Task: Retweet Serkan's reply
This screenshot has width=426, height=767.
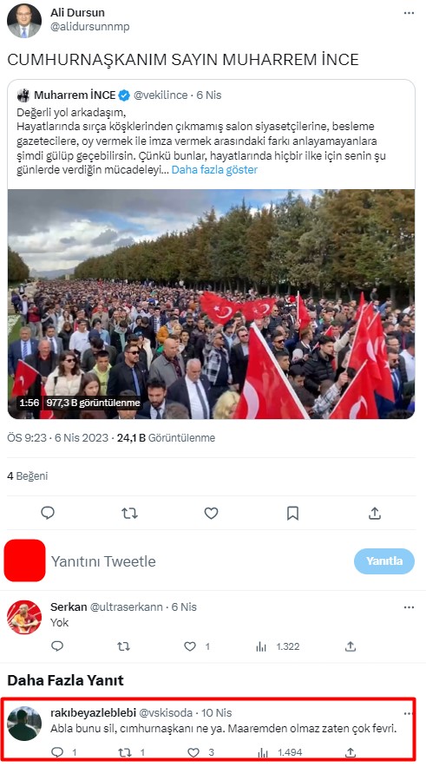Action: pos(123,646)
